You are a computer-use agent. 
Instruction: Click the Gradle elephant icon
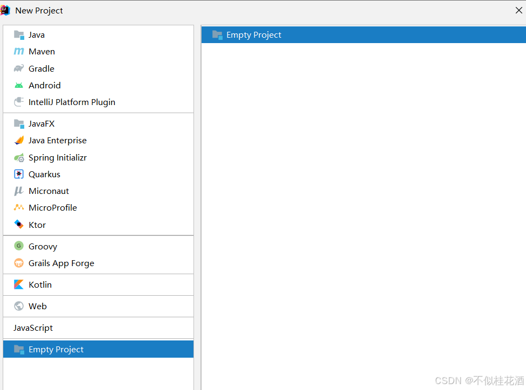pos(19,68)
